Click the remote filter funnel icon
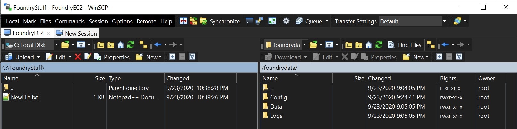 click(x=329, y=45)
